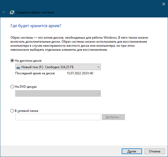Click the 'Выбрать...' button
The image size is (168, 157).
(113, 117)
